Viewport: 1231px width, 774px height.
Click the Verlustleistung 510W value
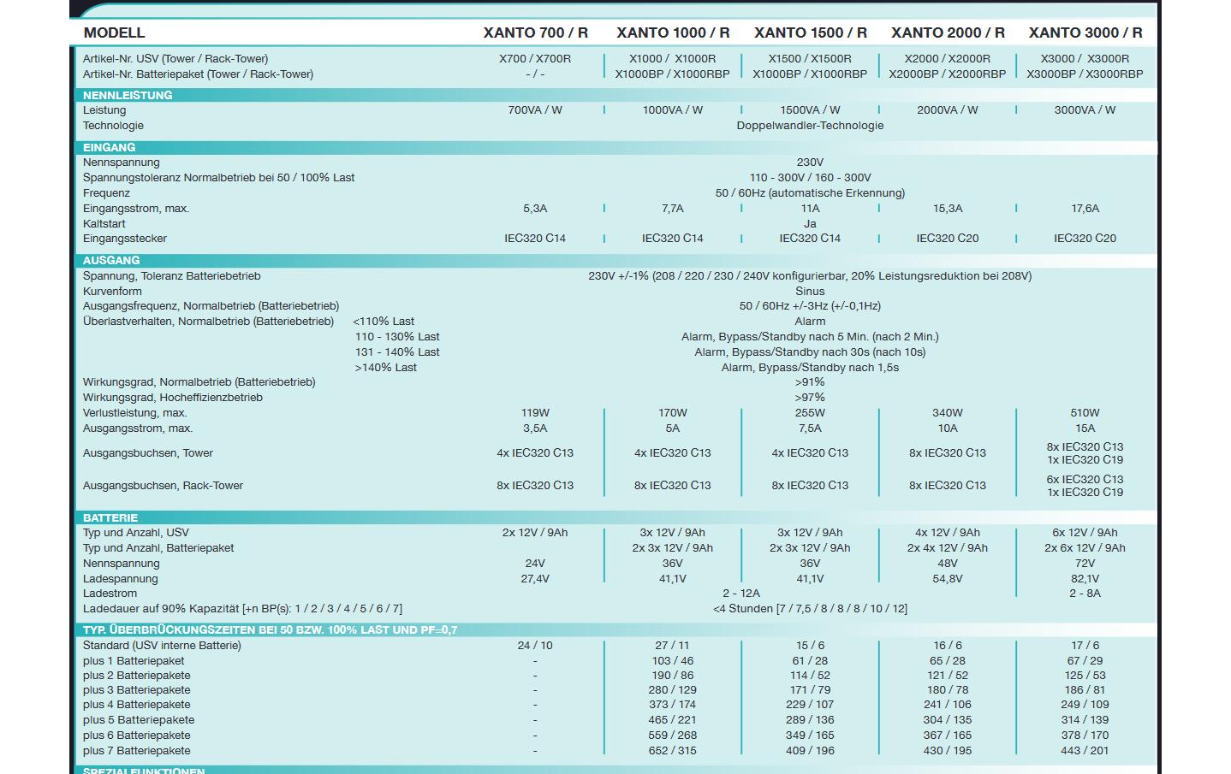[x=1085, y=413]
